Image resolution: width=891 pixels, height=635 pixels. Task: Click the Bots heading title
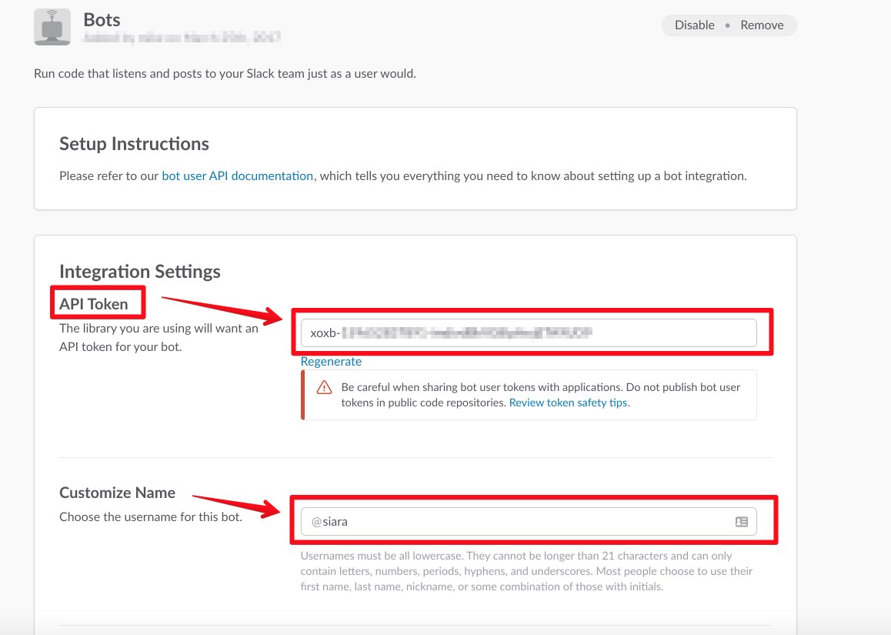click(x=102, y=20)
